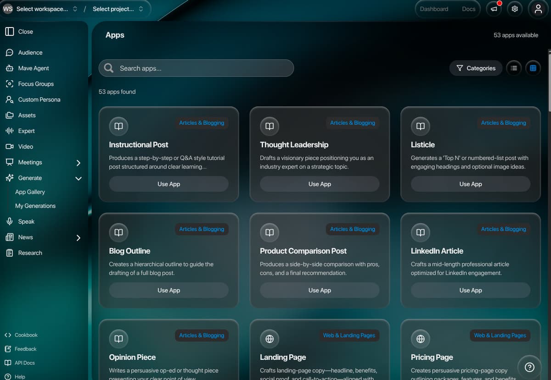551x380 pixels.
Task: Open the Assets folder item
Action: coord(27,115)
